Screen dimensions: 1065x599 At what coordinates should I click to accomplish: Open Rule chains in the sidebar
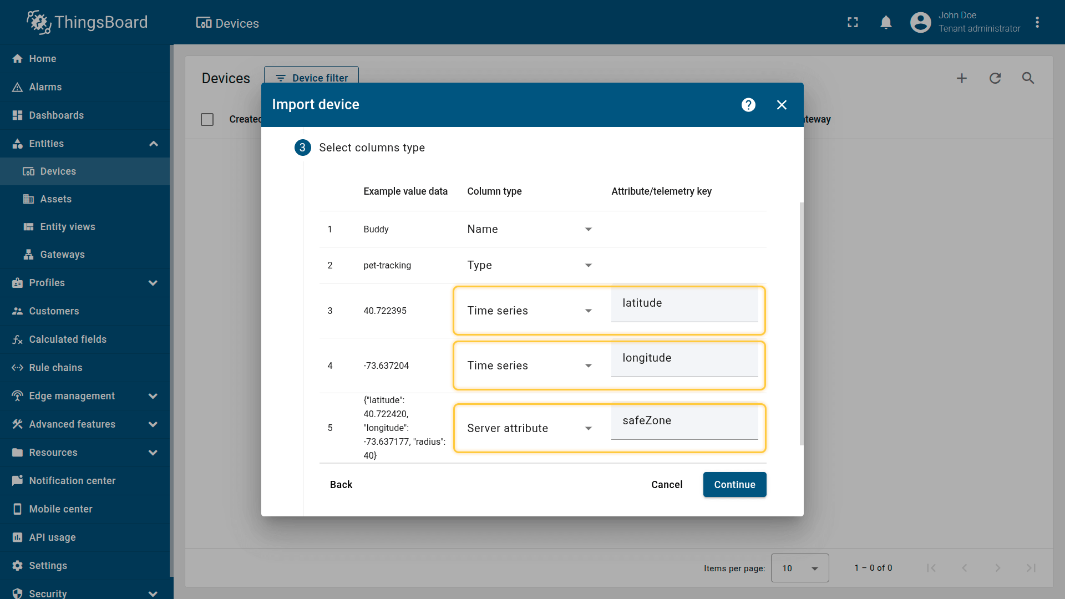click(55, 368)
